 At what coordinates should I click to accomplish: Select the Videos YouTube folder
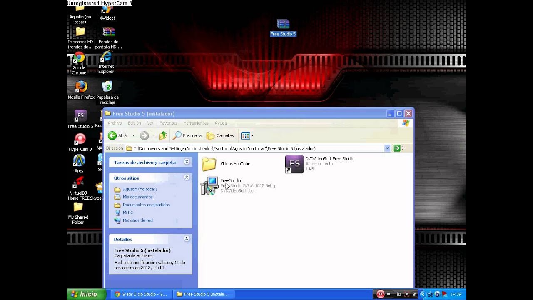pyautogui.click(x=226, y=164)
